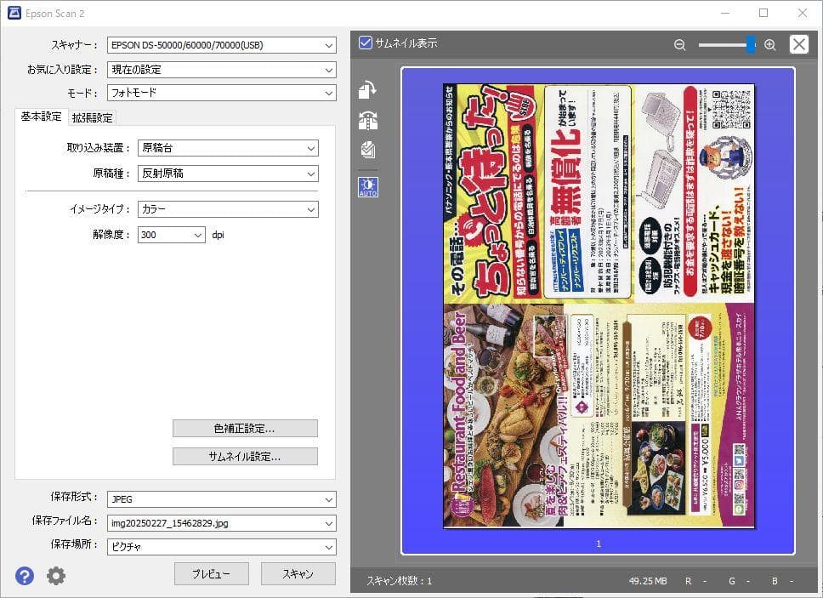
Task: Mirror the scanned image horizontally
Action: [367, 120]
